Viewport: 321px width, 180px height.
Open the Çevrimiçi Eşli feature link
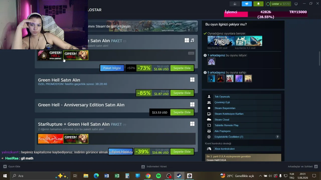[x=222, y=102]
